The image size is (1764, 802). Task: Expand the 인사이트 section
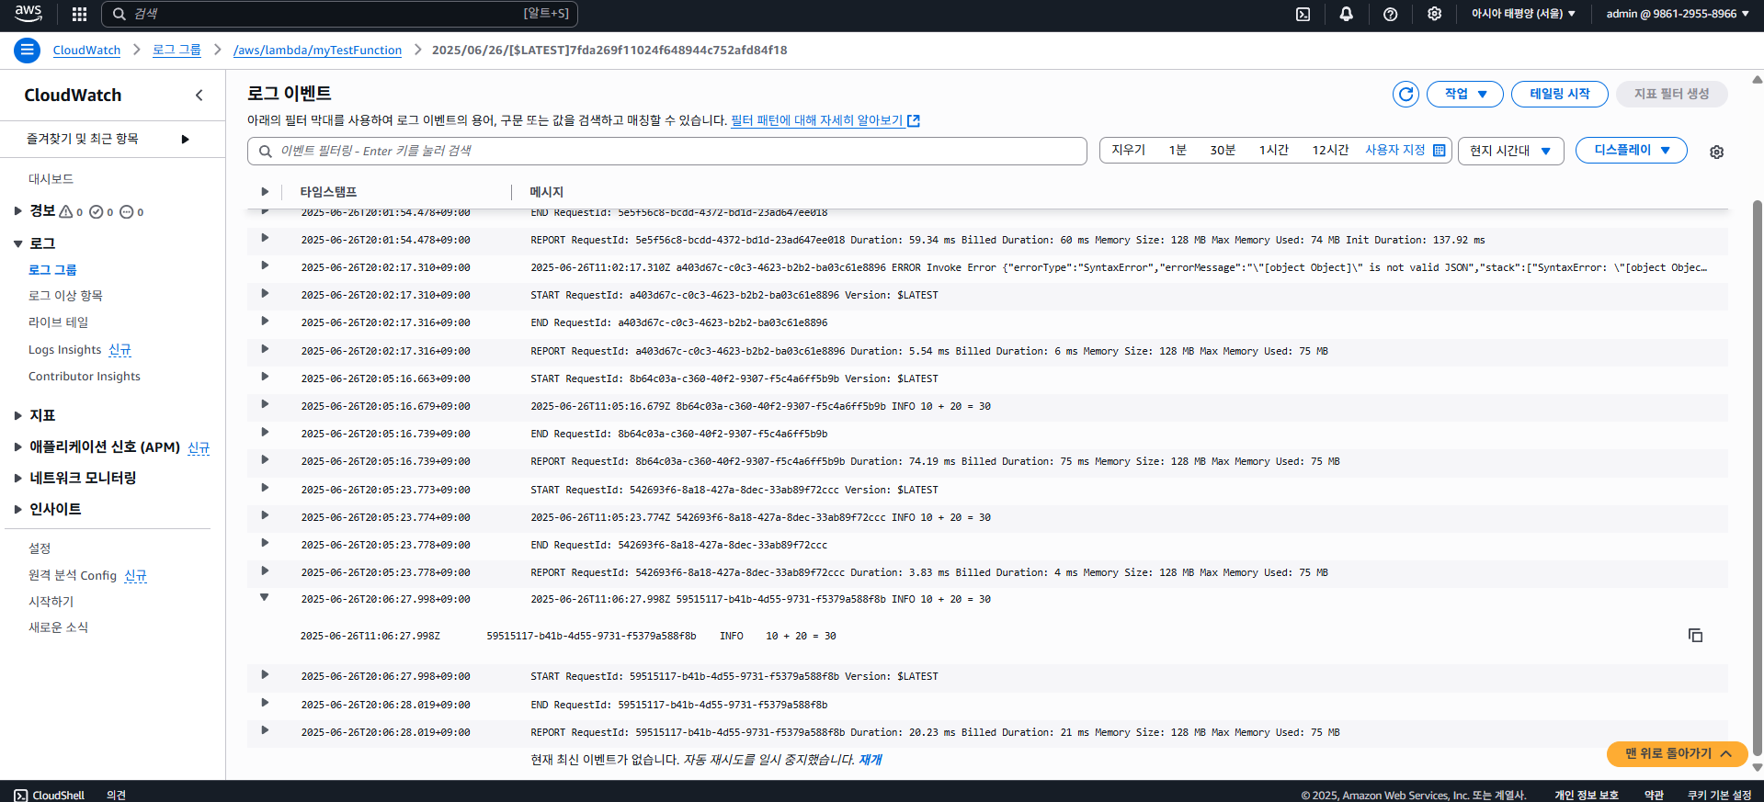point(17,509)
